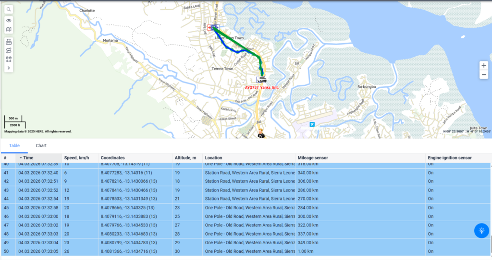Viewport: 492px width, 260px height.
Task: Toggle the eye visibility options on map
Action: pos(9,21)
